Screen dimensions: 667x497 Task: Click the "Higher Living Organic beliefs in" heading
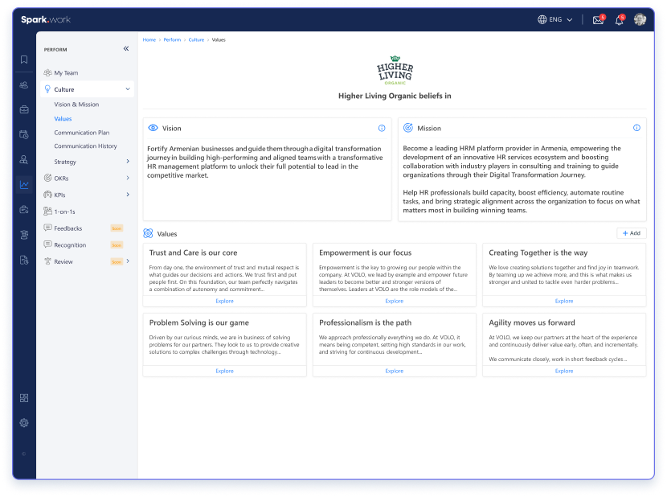[x=395, y=96]
